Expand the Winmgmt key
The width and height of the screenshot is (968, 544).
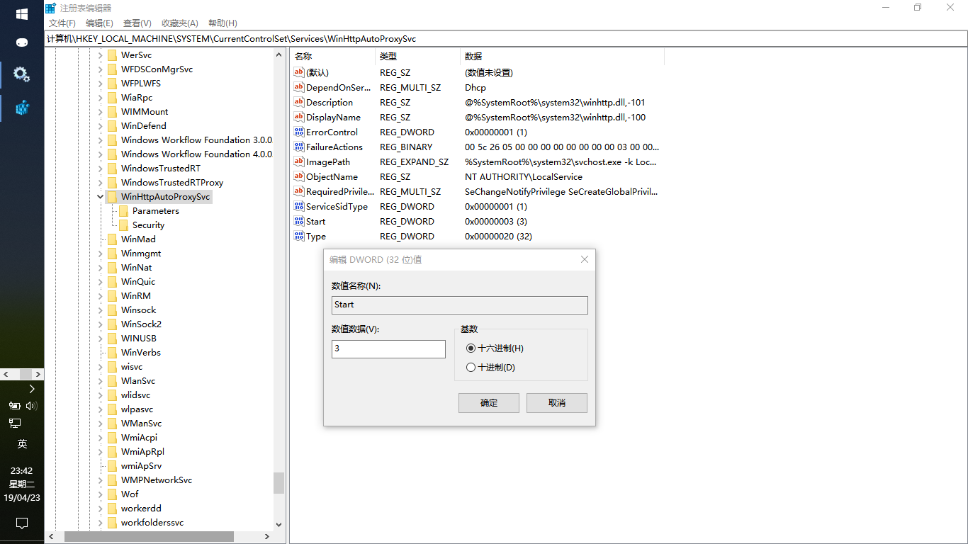tap(101, 254)
